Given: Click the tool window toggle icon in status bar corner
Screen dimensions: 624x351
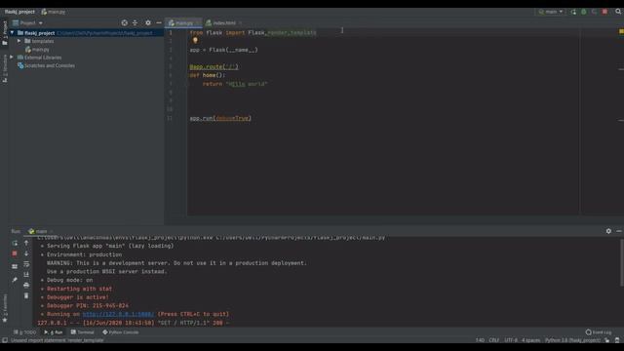Looking at the screenshot, I should click(5, 340).
